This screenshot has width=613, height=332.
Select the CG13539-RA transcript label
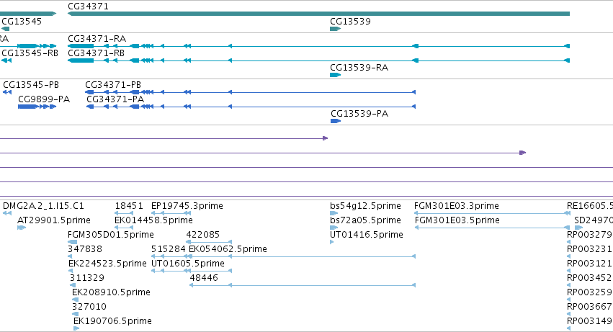pyautogui.click(x=359, y=68)
